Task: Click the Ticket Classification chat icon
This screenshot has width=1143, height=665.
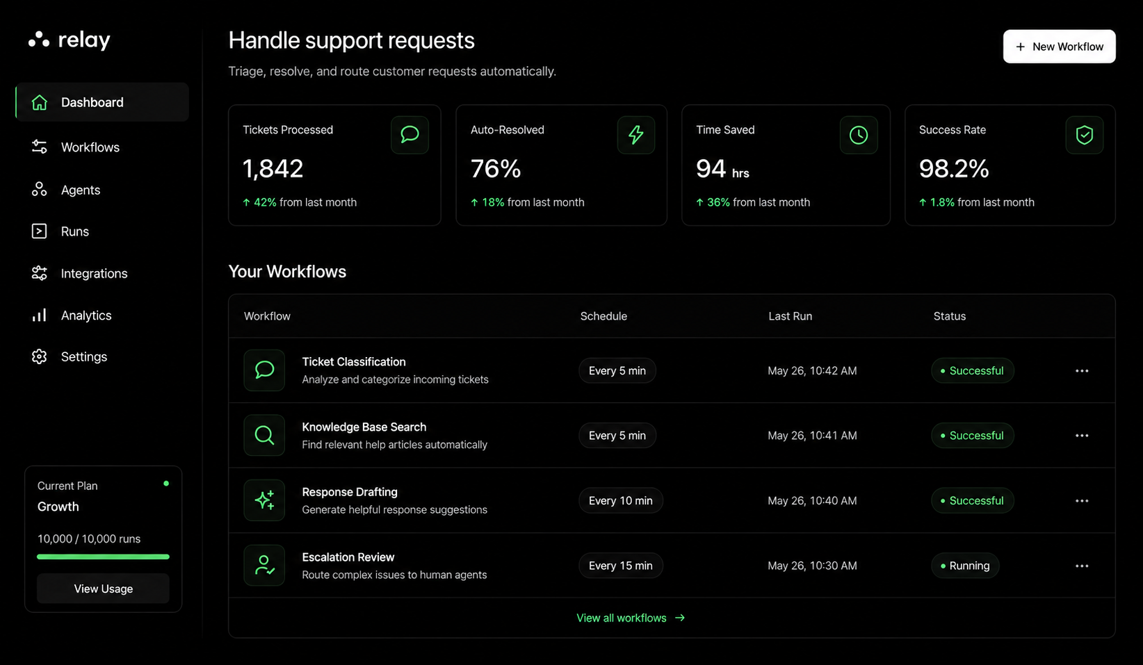Action: click(264, 370)
